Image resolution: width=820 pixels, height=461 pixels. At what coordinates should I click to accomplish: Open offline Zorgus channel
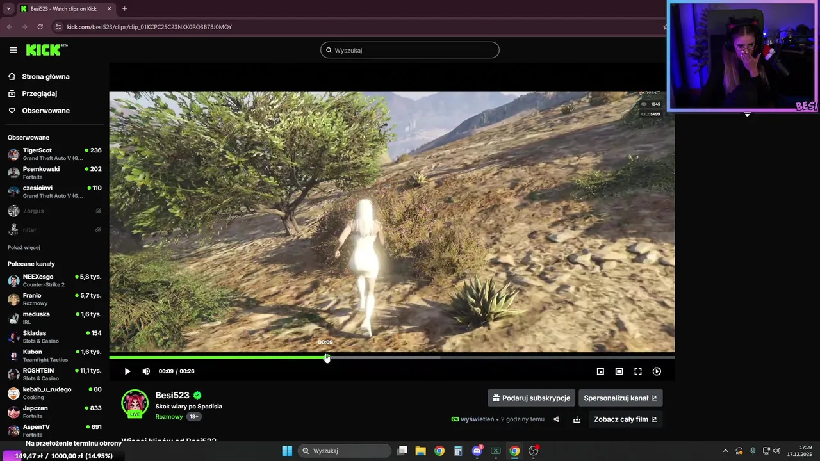(54, 211)
